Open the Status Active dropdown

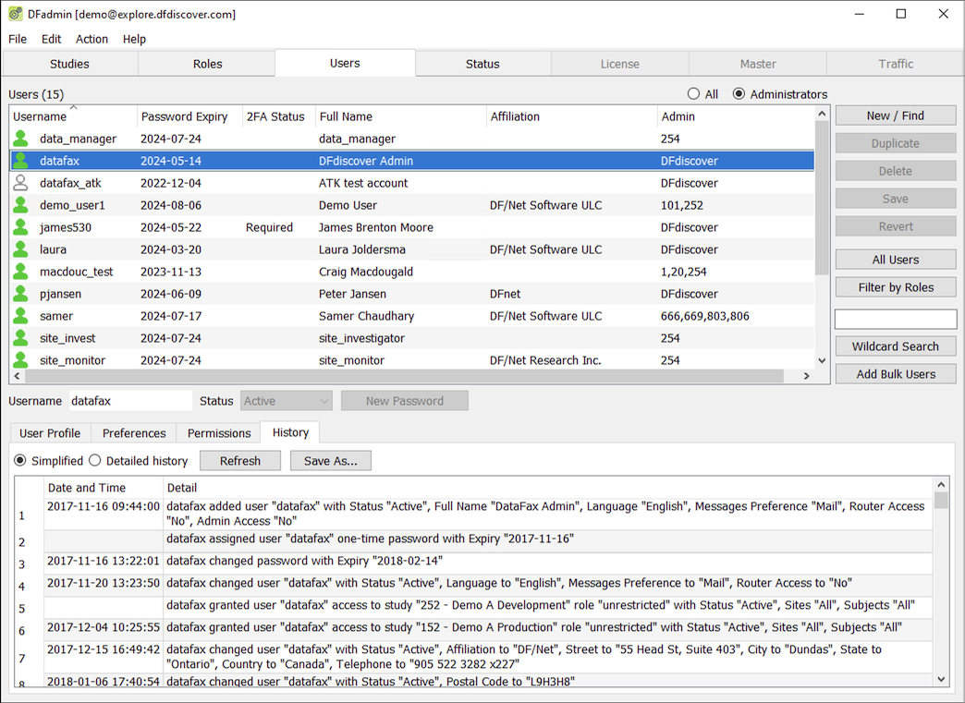287,401
